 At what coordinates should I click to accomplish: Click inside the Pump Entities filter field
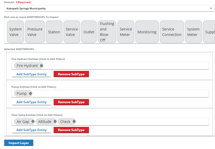pyautogui.click(x=117, y=94)
